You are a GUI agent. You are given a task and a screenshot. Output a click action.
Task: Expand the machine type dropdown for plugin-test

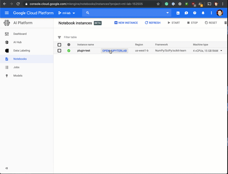tap(221, 51)
